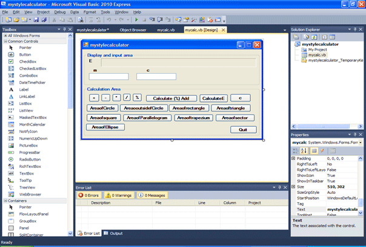Open the Debug menu
366x247 pixels.
point(60,12)
